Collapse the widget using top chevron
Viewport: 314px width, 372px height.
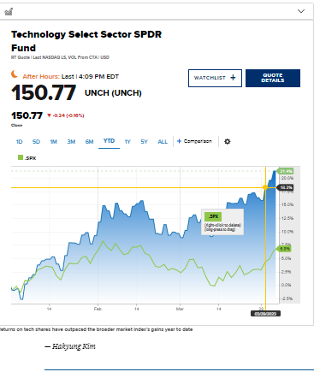click(301, 11)
